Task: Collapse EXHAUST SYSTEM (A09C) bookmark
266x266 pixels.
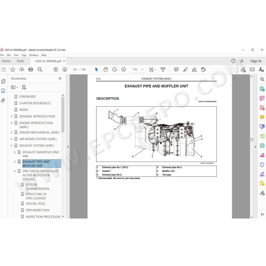Action: (11, 146)
